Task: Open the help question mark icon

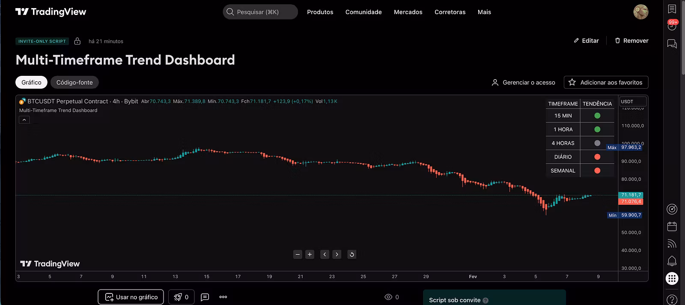Action: click(672, 299)
